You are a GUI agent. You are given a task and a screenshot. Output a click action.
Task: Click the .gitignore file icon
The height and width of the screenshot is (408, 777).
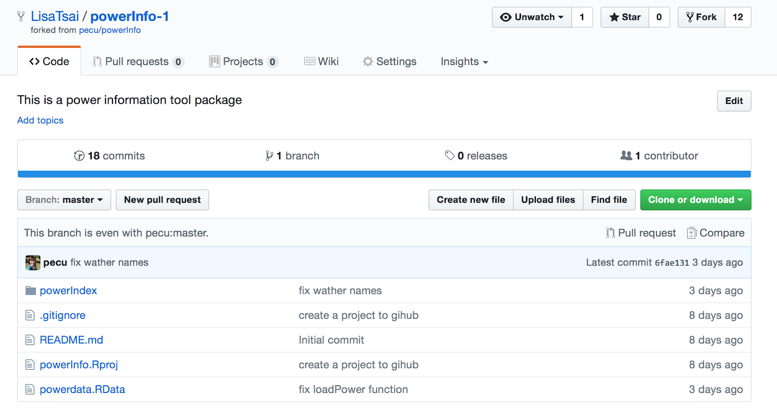pos(30,315)
